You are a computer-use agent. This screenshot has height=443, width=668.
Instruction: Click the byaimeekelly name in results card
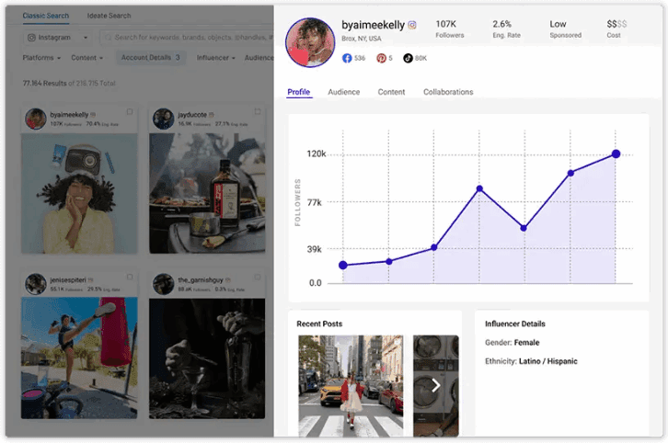69,115
